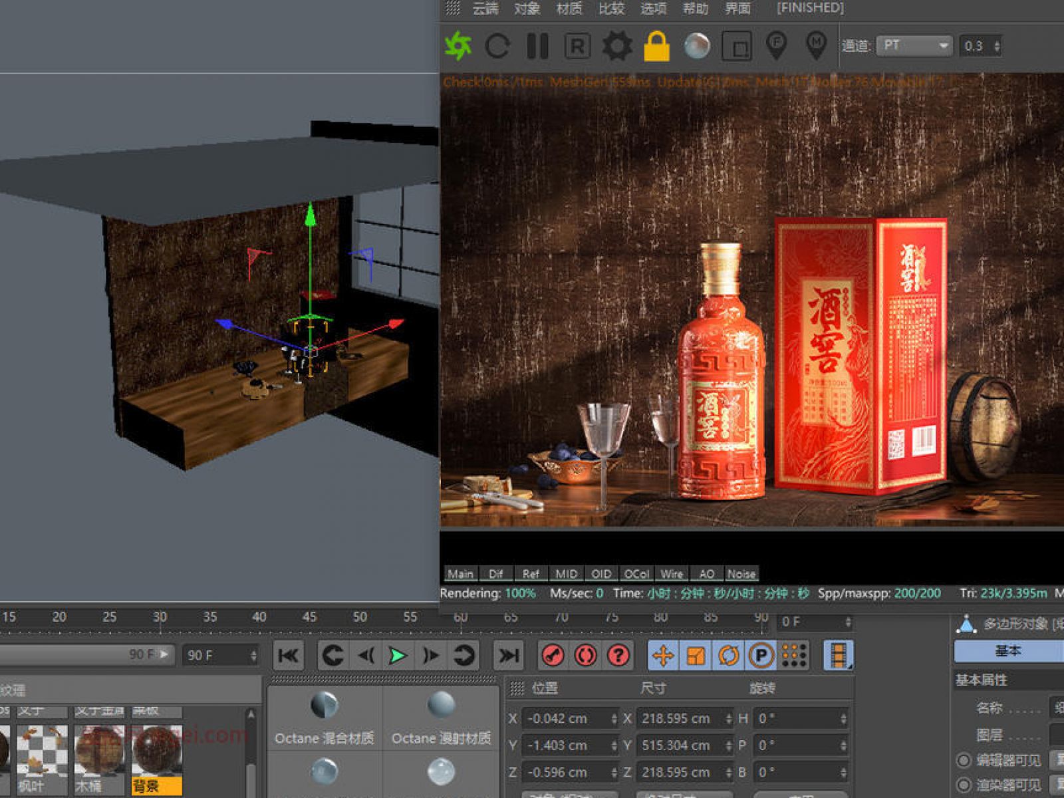This screenshot has height=798, width=1064.
Task: Click the render region R icon
Action: click(577, 47)
